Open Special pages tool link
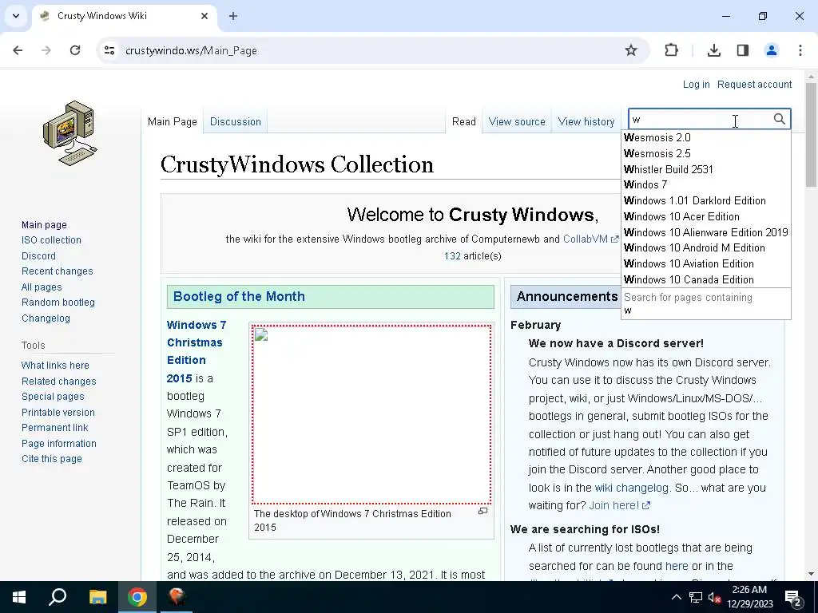The image size is (818, 613). (x=53, y=397)
